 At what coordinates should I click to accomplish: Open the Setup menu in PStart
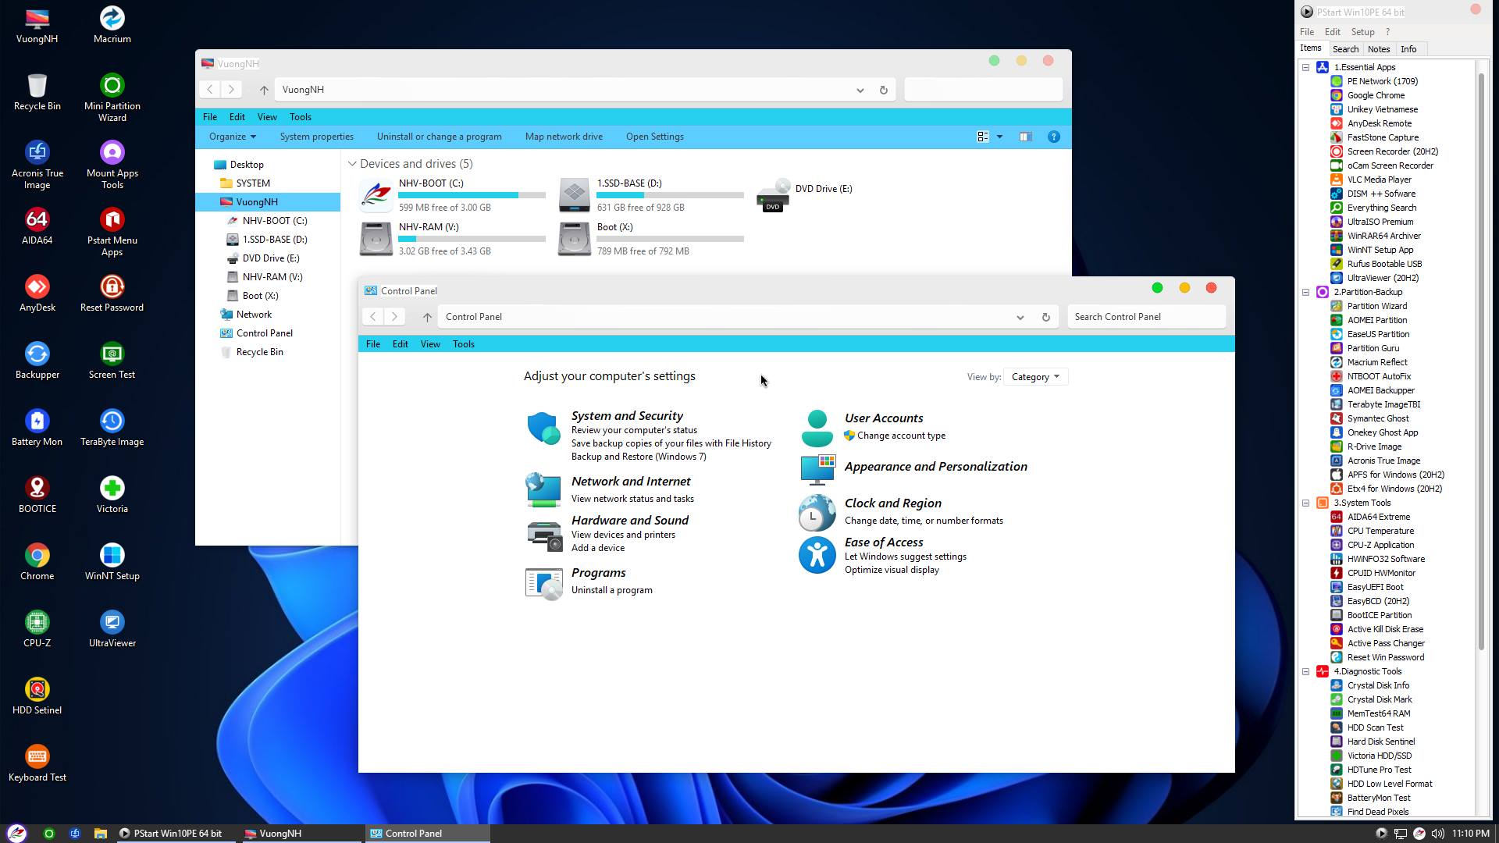click(1362, 32)
